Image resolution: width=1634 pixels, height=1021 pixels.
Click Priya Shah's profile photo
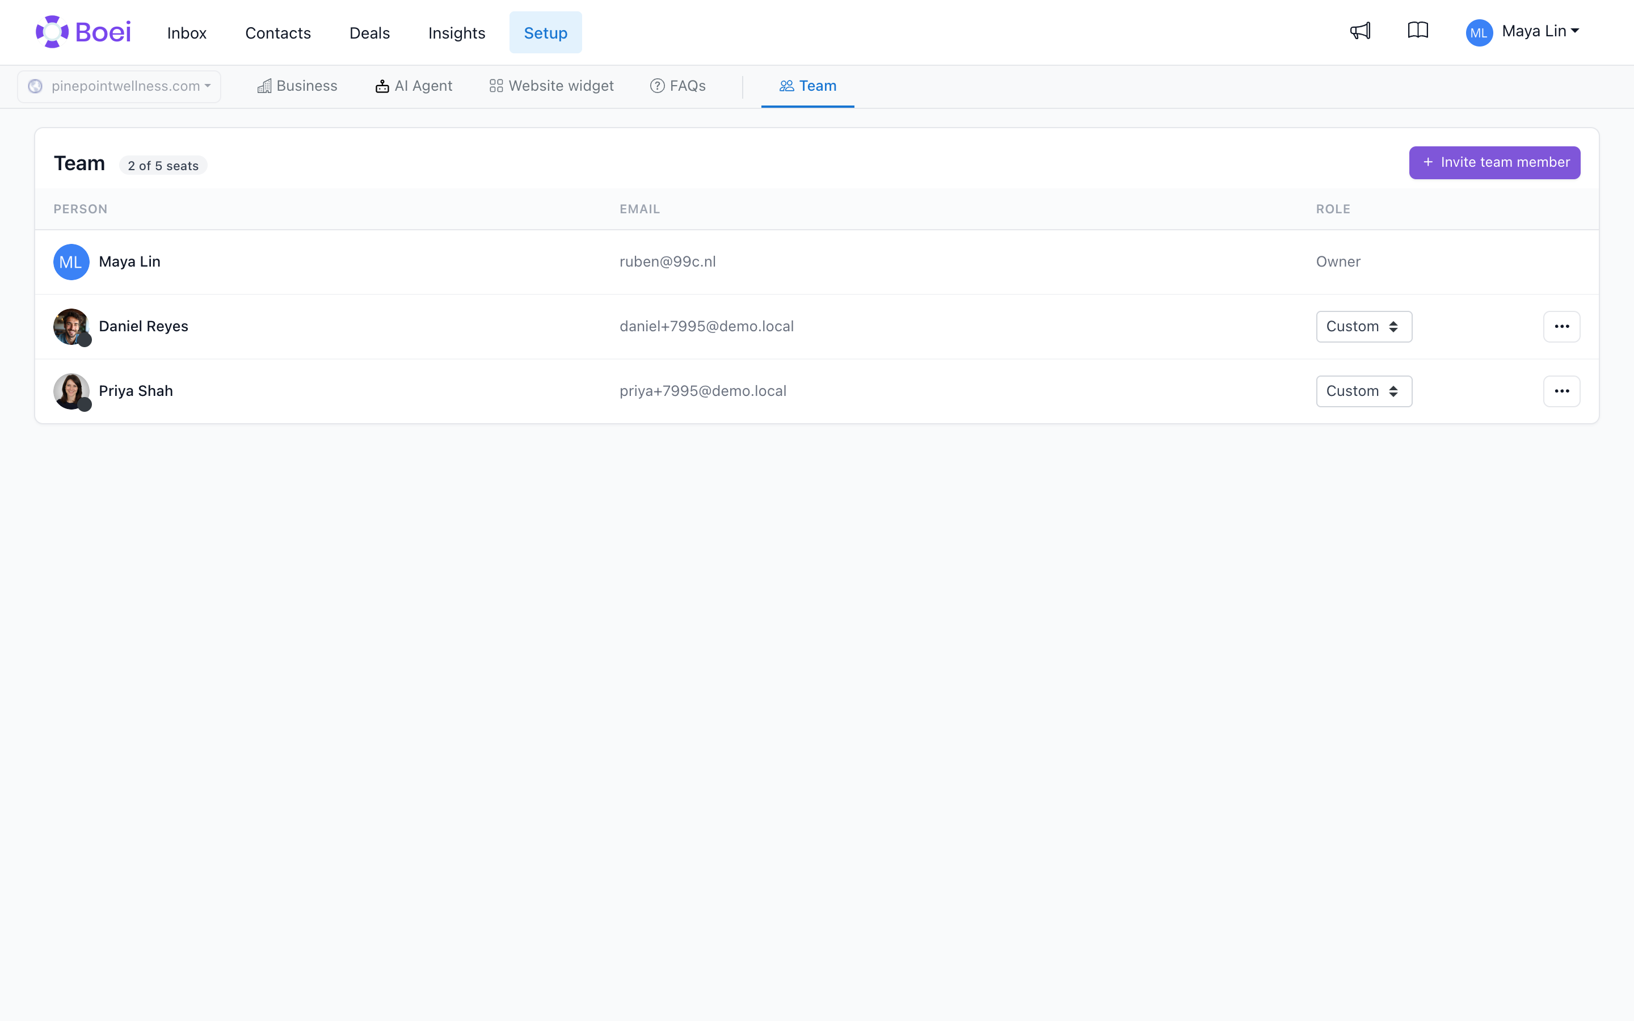[x=71, y=391]
